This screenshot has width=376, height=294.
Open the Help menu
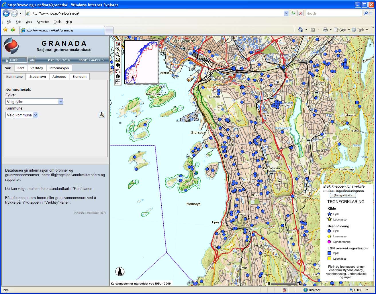point(68,22)
